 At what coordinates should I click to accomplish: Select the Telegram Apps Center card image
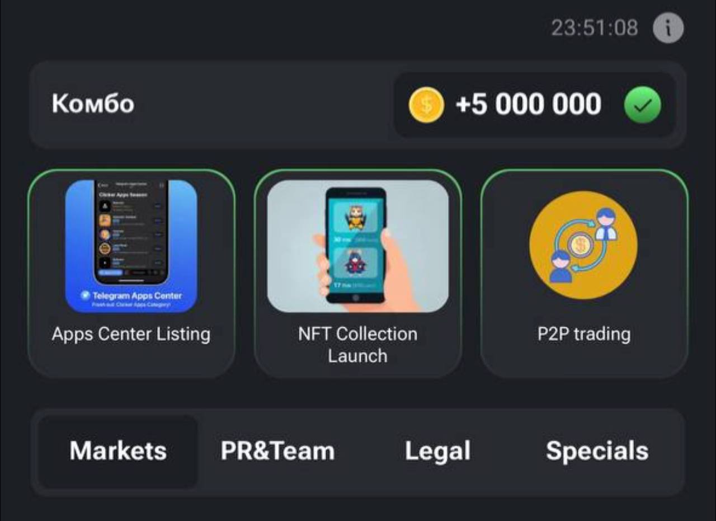tap(131, 246)
